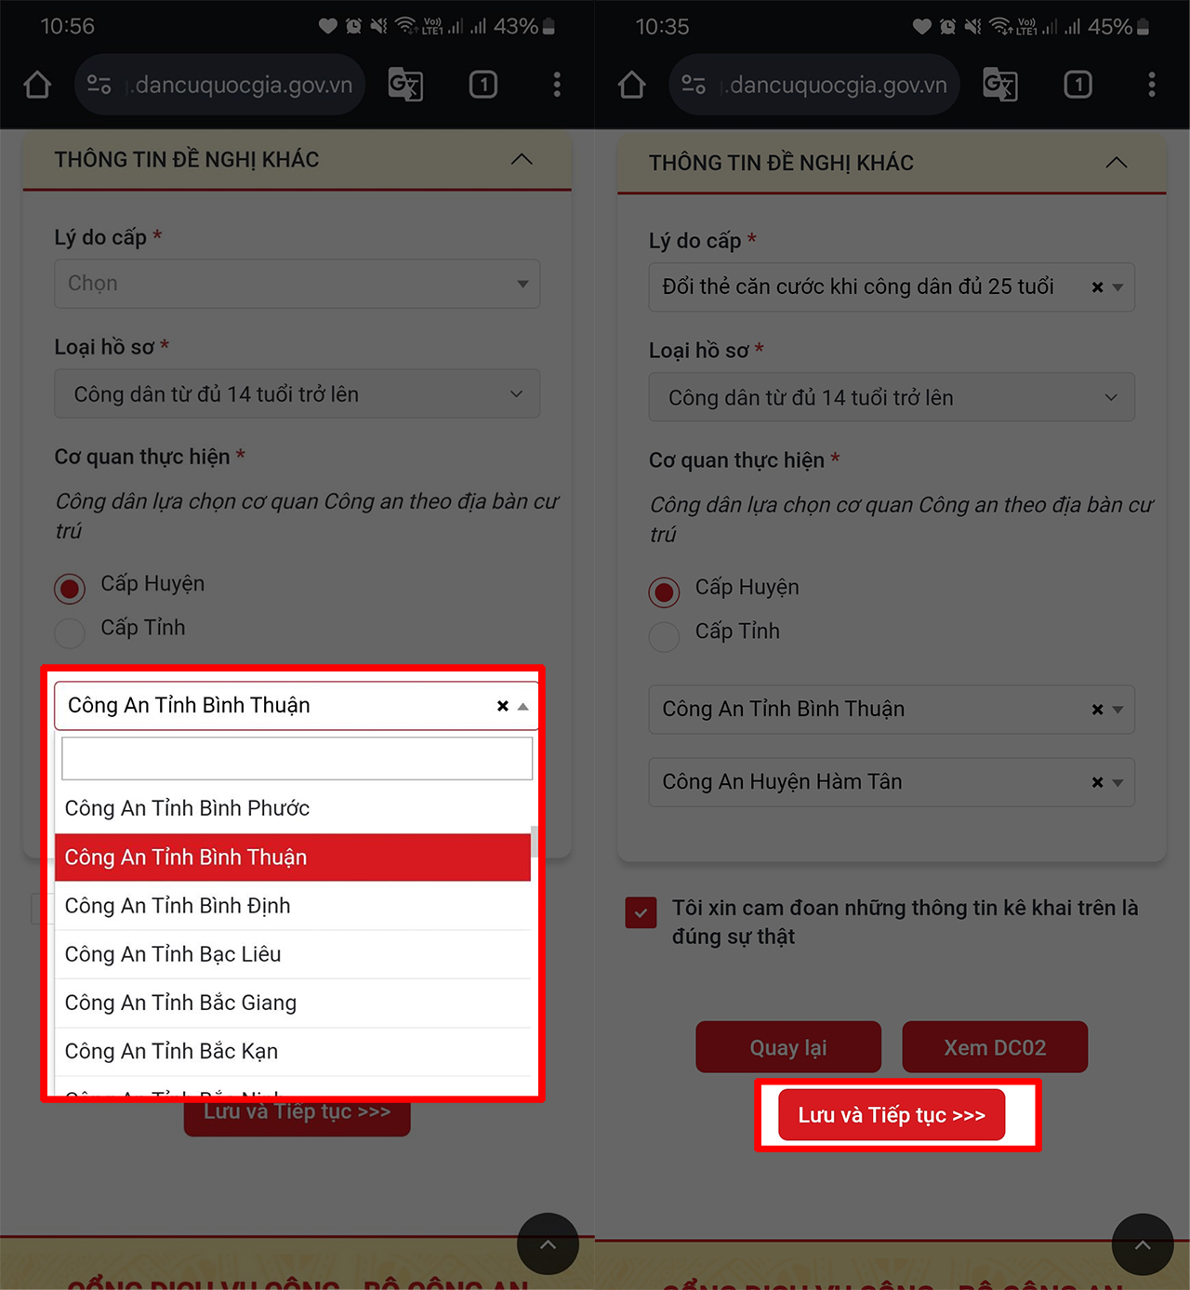Viewport: 1190px width, 1290px height.
Task: Tap site settings icon in left address bar
Action: (x=99, y=85)
